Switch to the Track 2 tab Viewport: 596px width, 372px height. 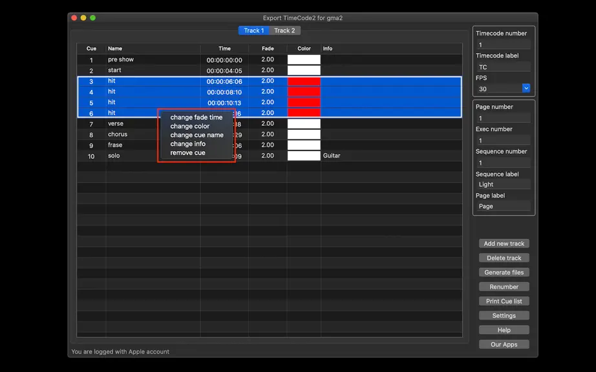click(x=284, y=30)
